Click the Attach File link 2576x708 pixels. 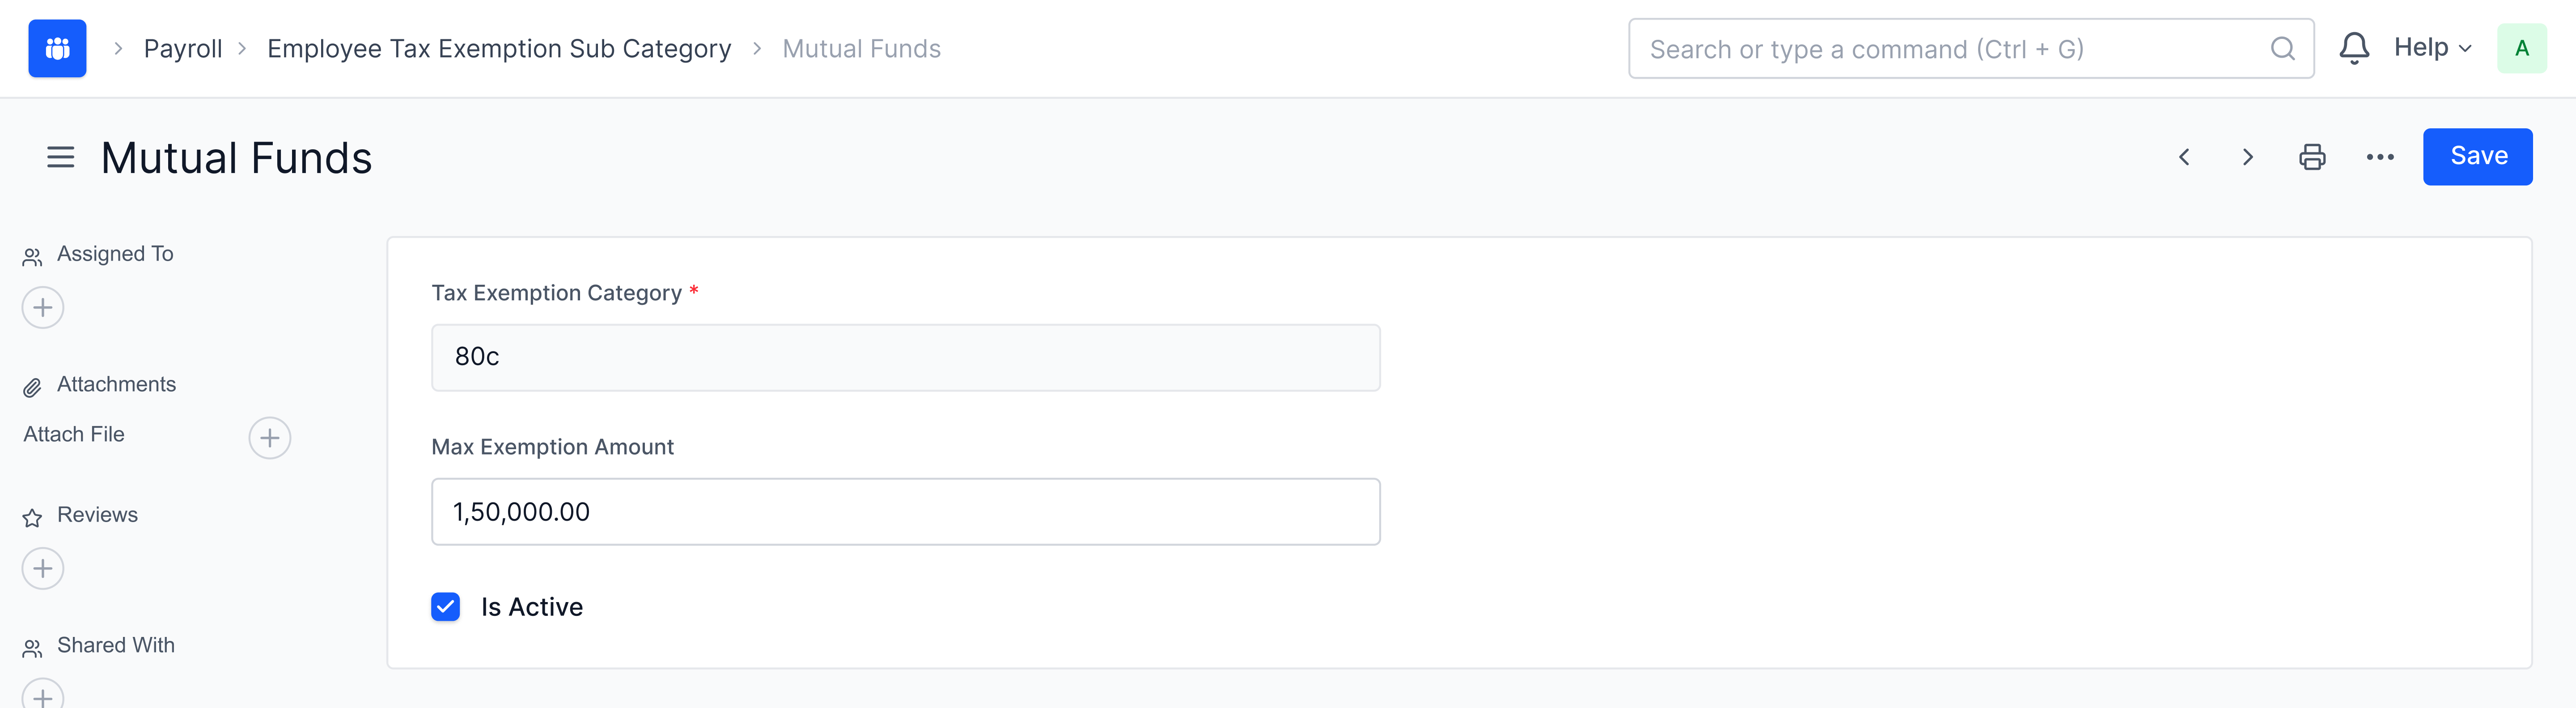[x=74, y=435]
